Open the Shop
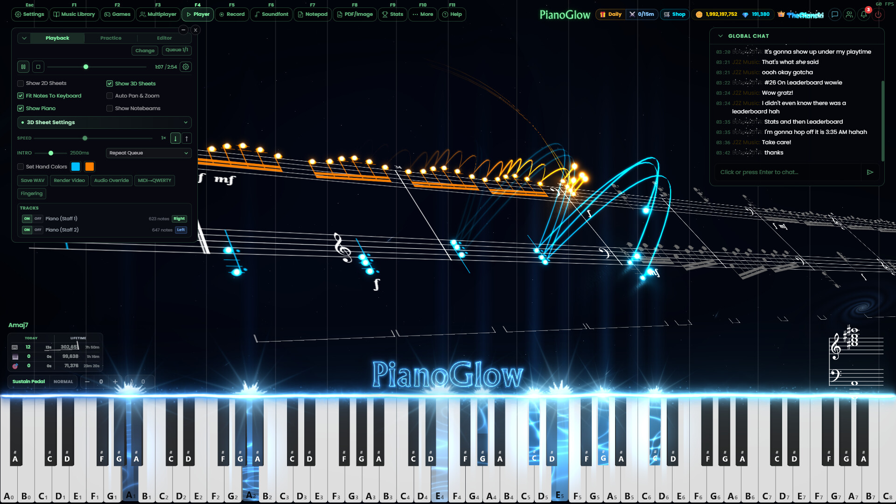Image resolution: width=896 pixels, height=504 pixels. [x=674, y=14]
